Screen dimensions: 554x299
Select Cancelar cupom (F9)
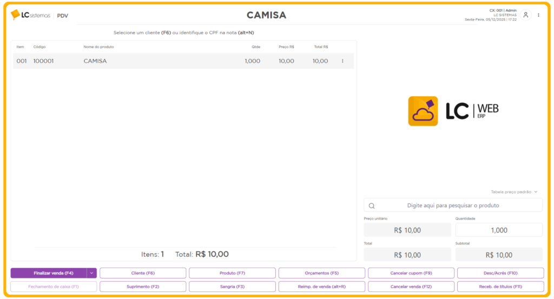pyautogui.click(x=411, y=273)
